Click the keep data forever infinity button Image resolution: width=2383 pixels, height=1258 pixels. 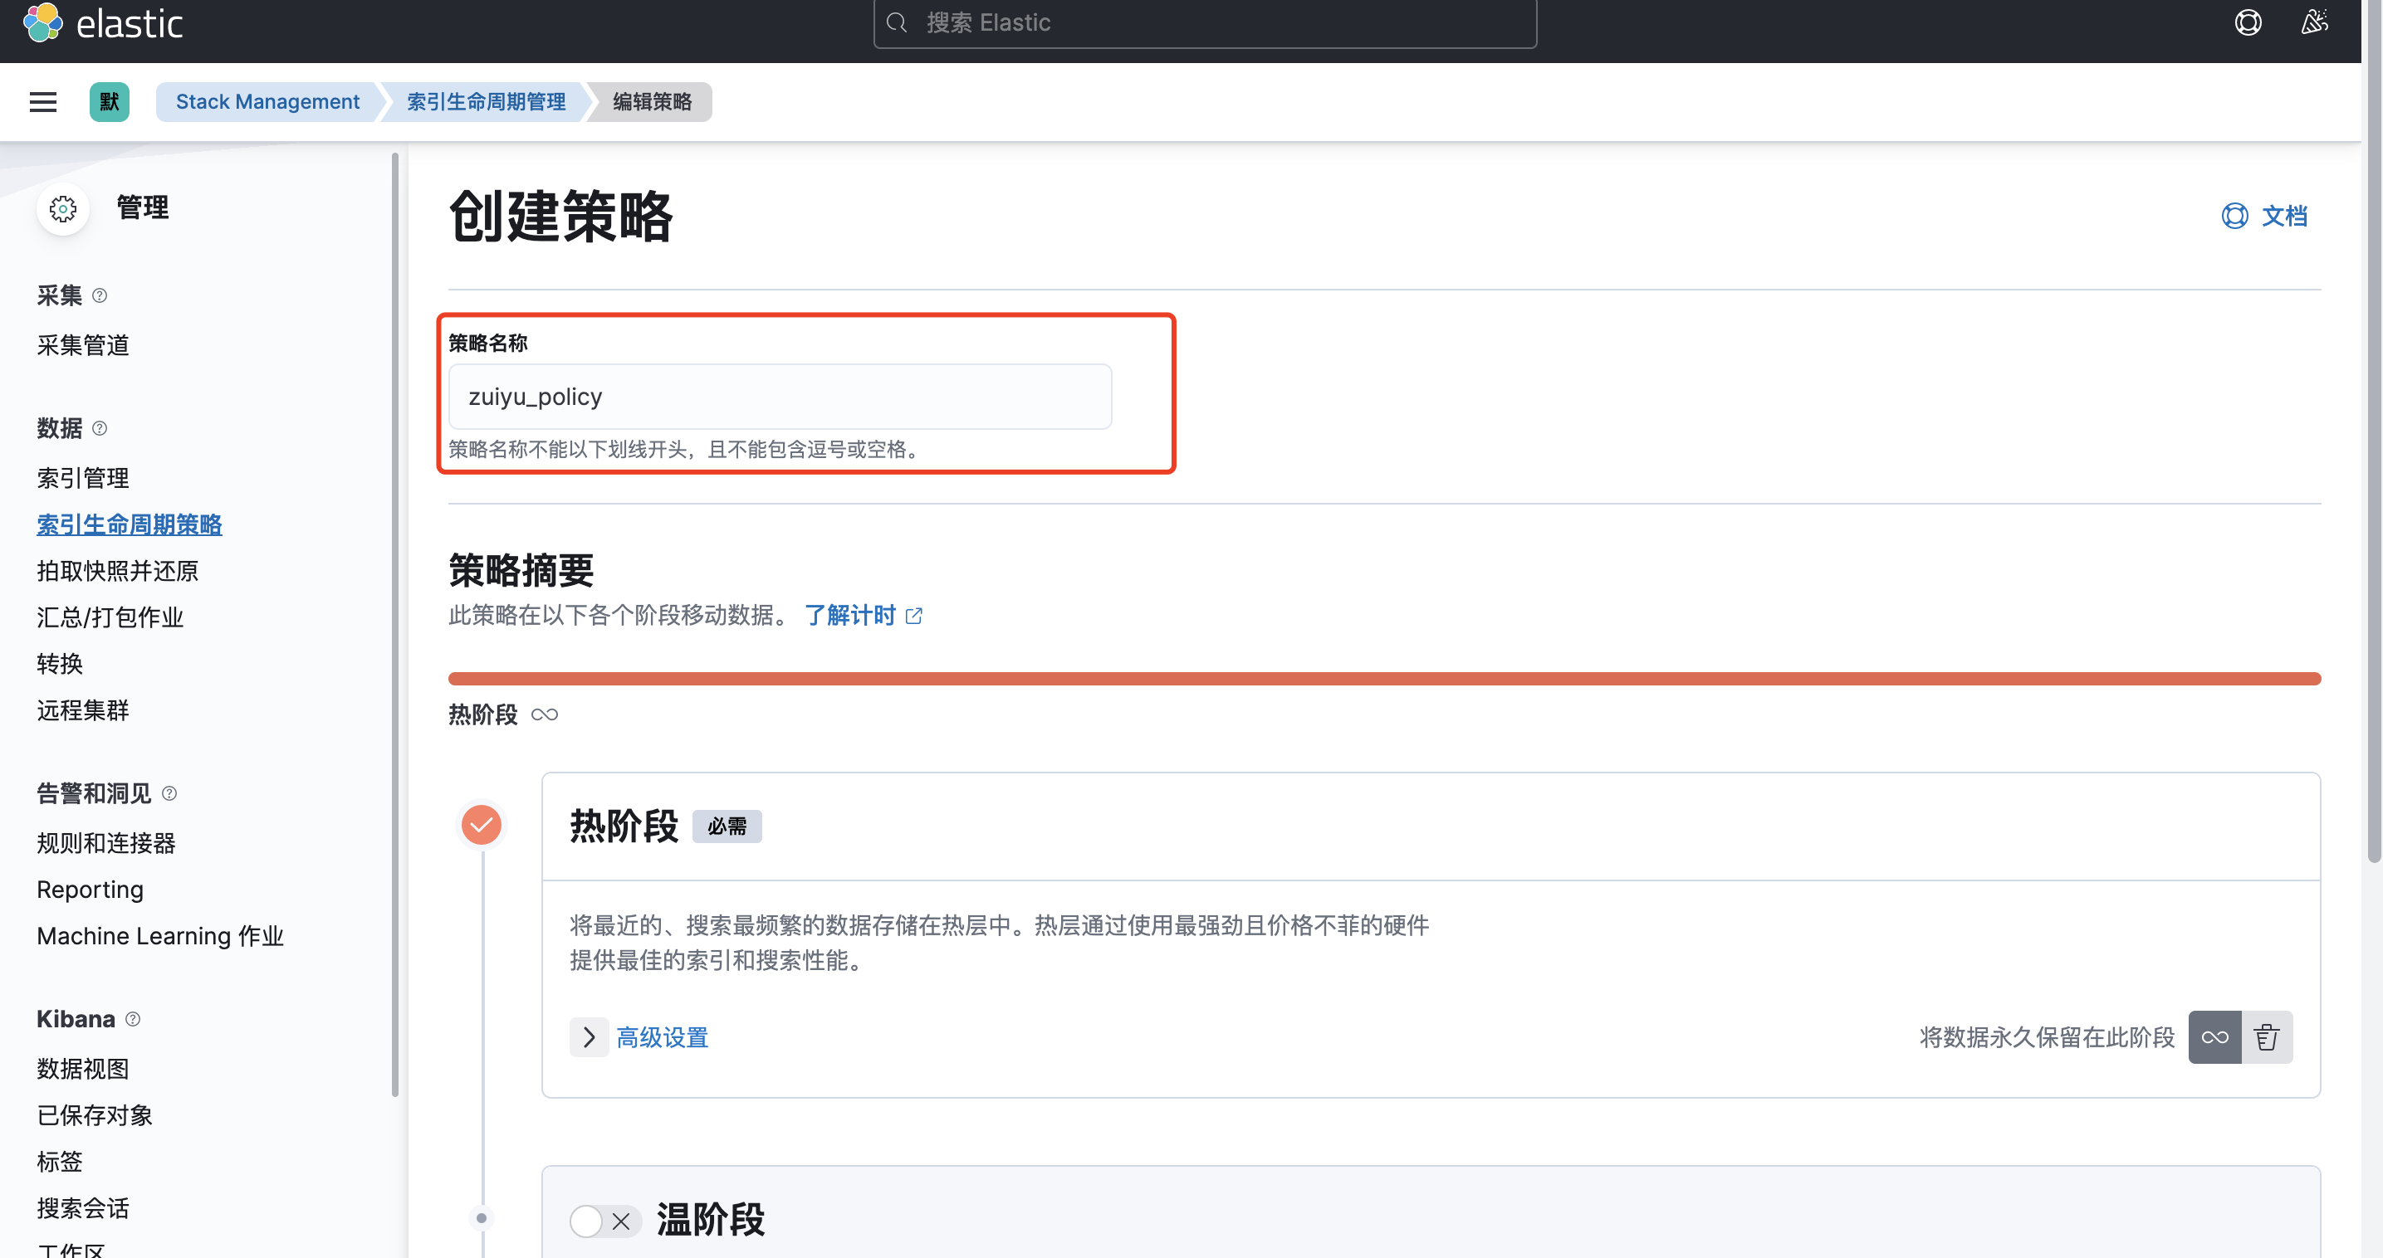click(2214, 1037)
